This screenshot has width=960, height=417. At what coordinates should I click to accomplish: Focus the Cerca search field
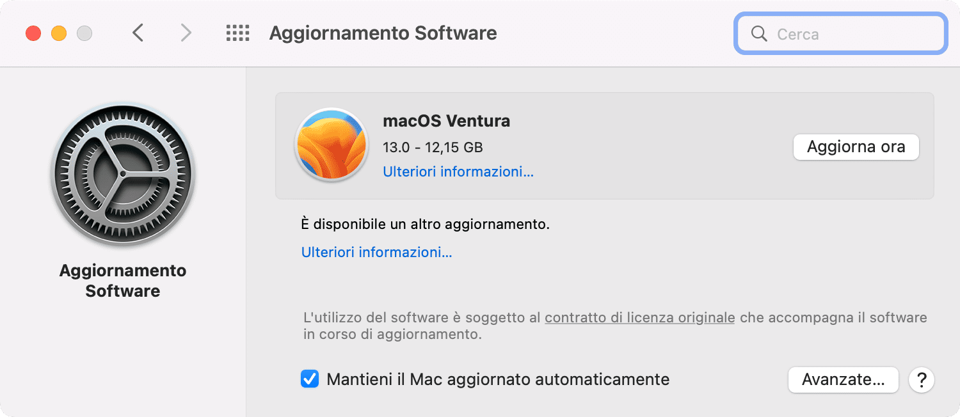tap(840, 34)
